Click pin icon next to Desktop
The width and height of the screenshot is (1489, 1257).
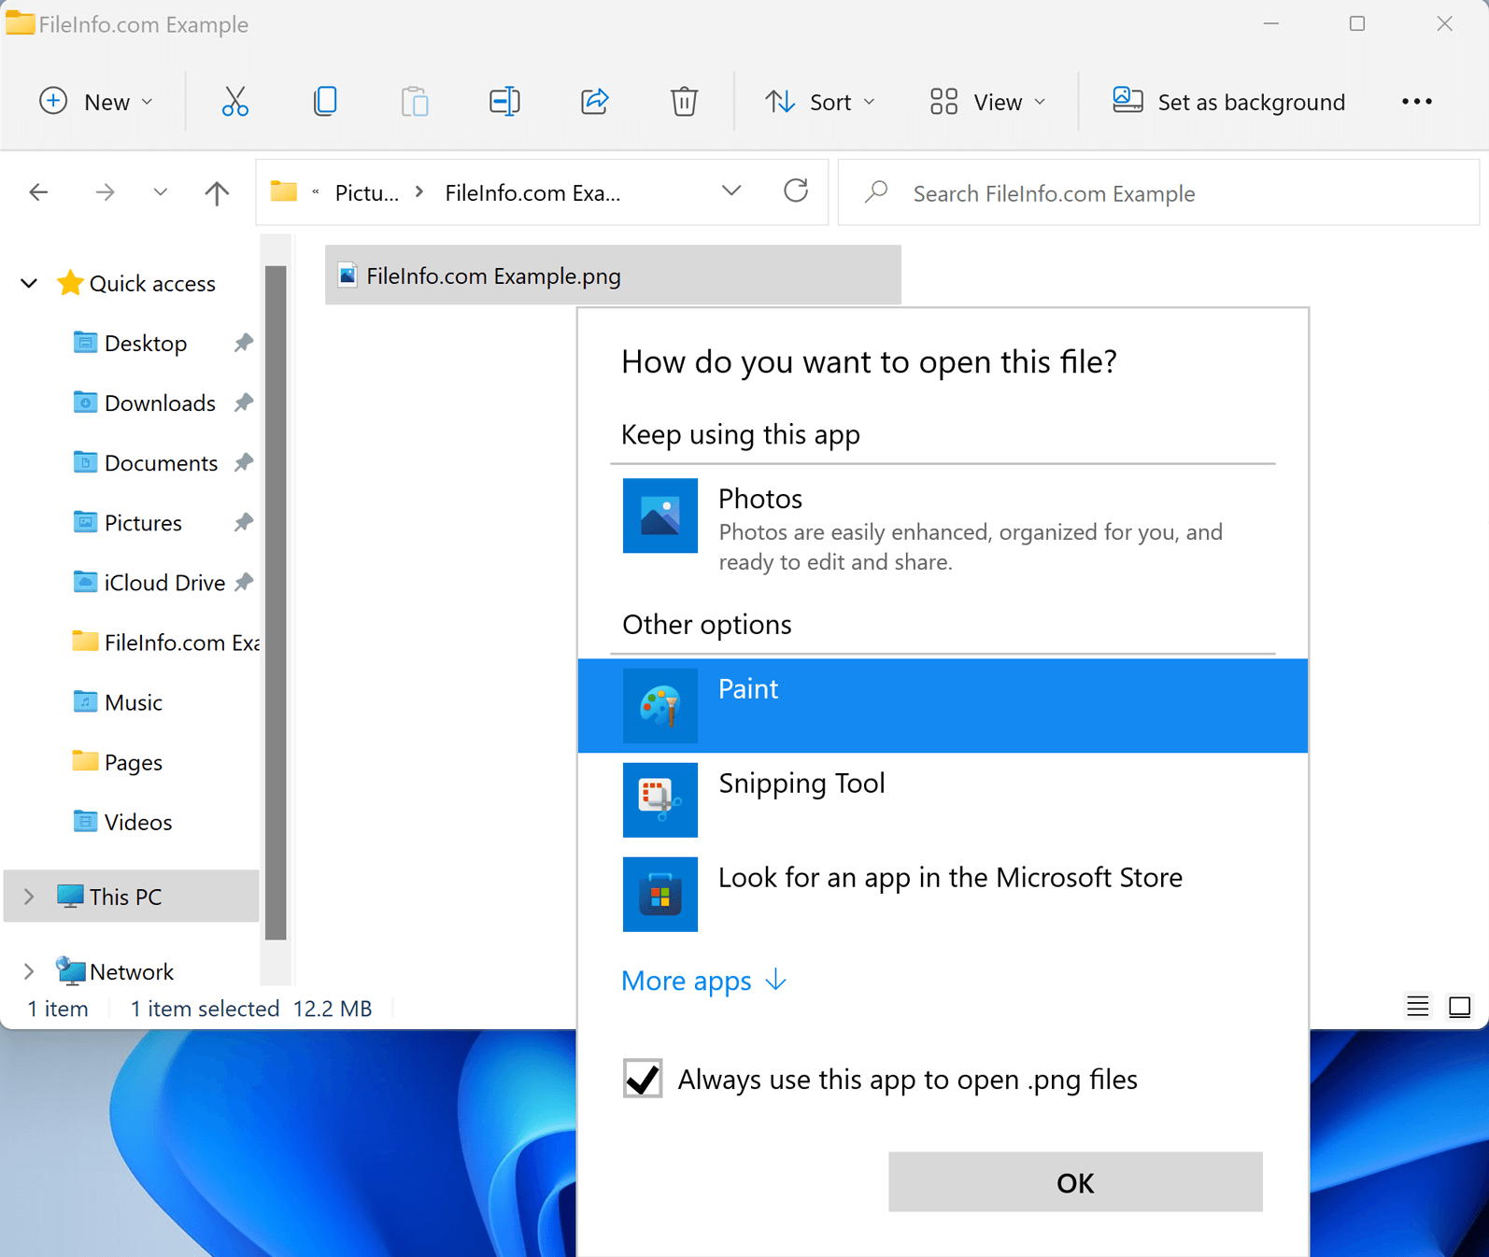coord(244,343)
